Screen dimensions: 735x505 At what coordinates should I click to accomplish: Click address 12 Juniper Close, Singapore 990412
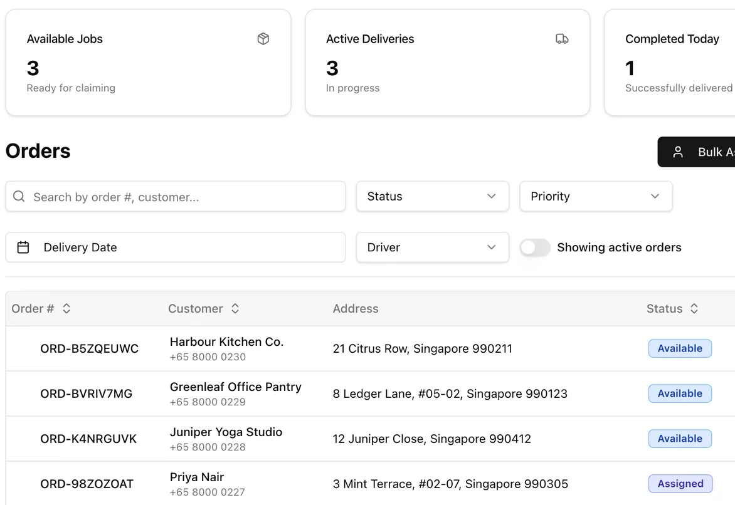(x=431, y=439)
